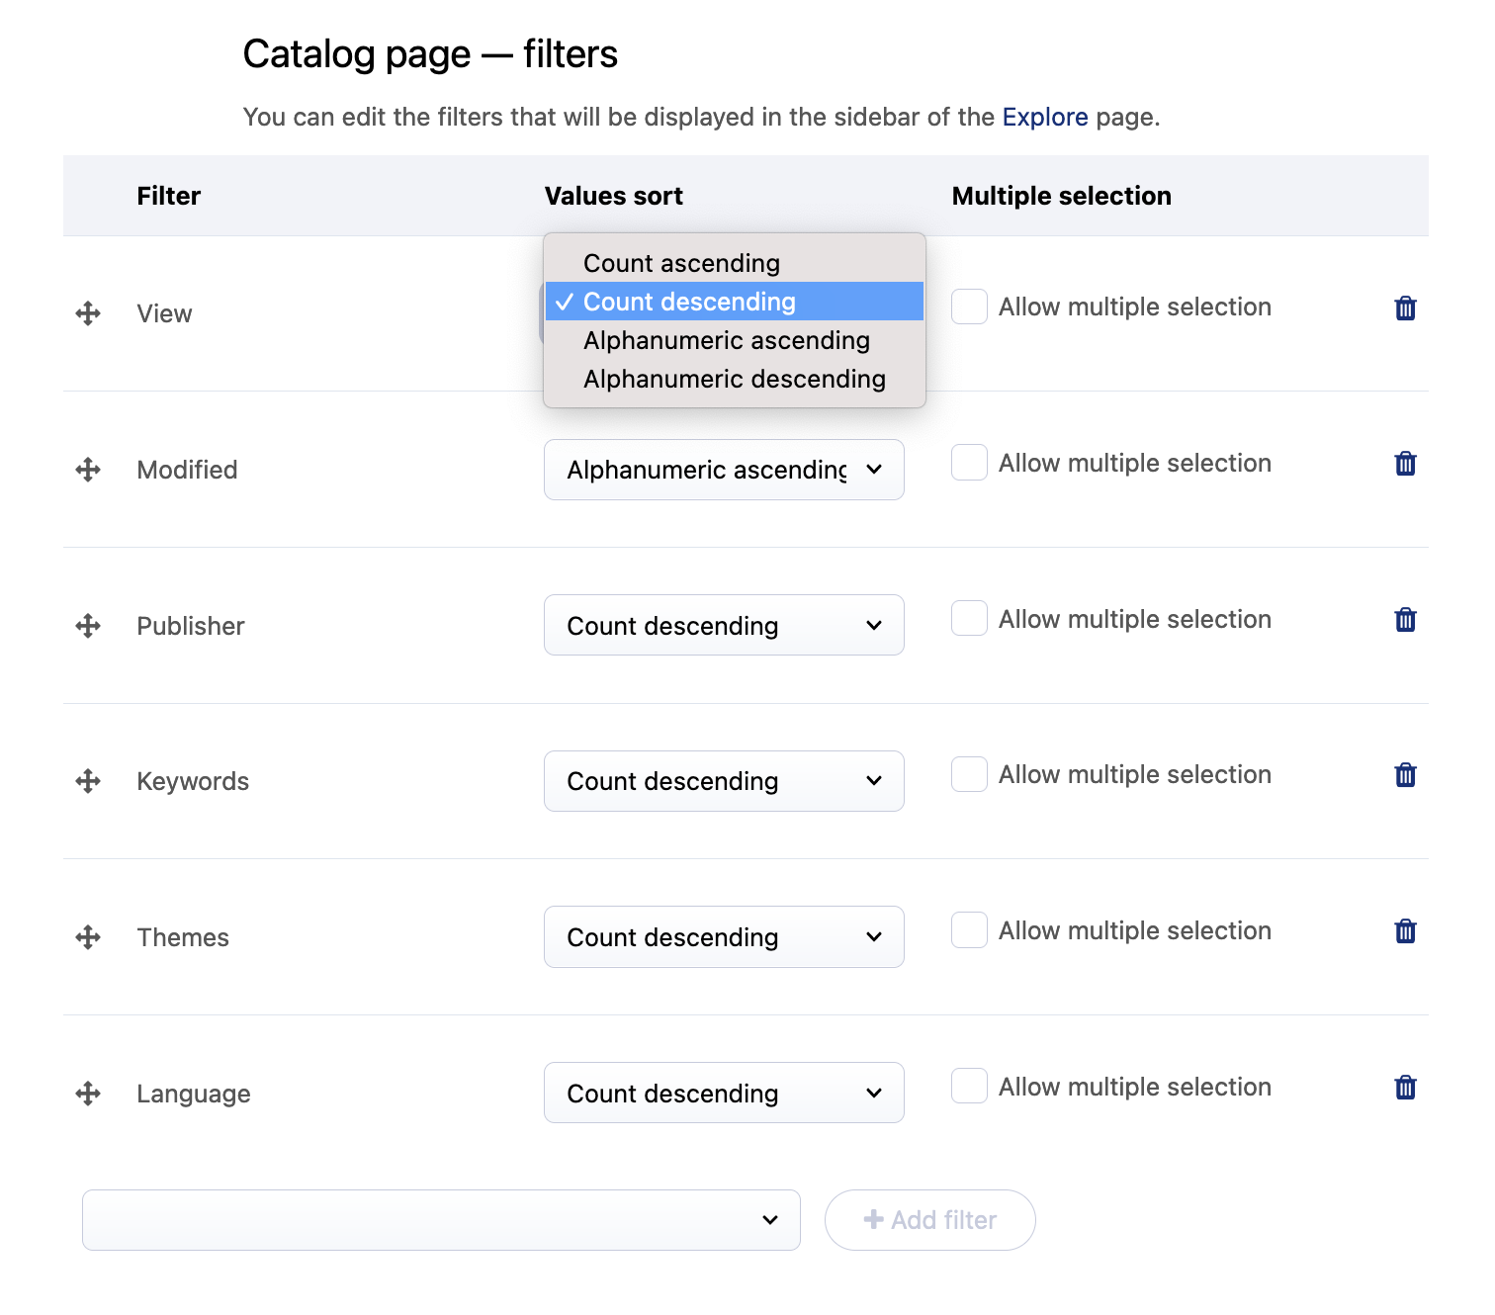Enable multiple selection for View filter
This screenshot has height=1315, width=1495.
[x=969, y=307]
